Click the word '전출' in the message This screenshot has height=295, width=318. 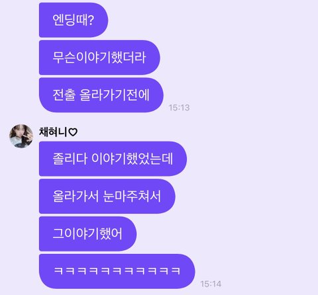point(64,95)
